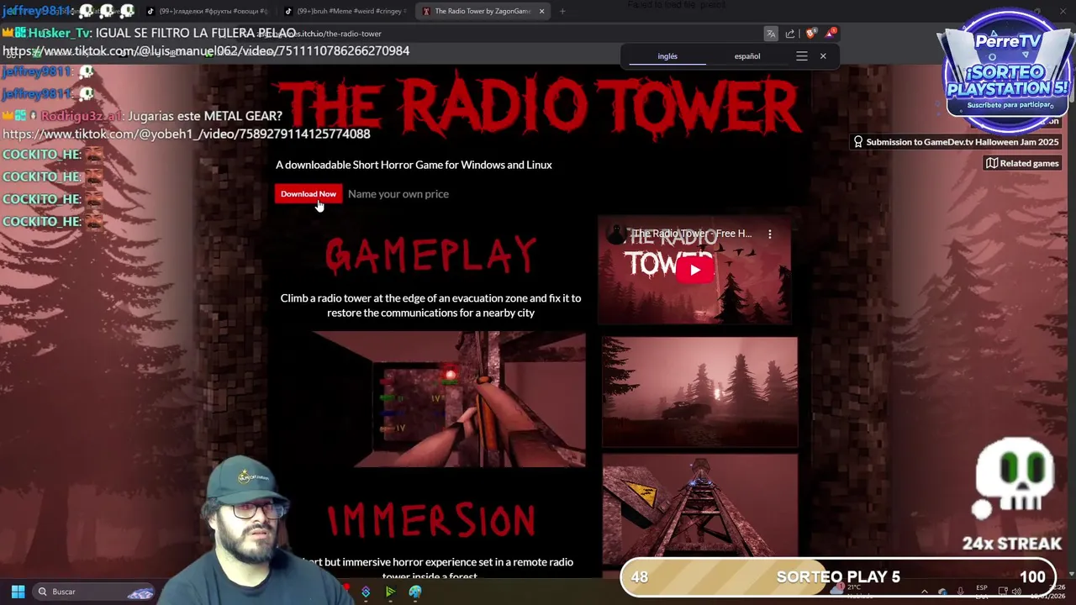1076x605 pixels.
Task: Click the taskbar Buscar search box
Action: (x=94, y=592)
